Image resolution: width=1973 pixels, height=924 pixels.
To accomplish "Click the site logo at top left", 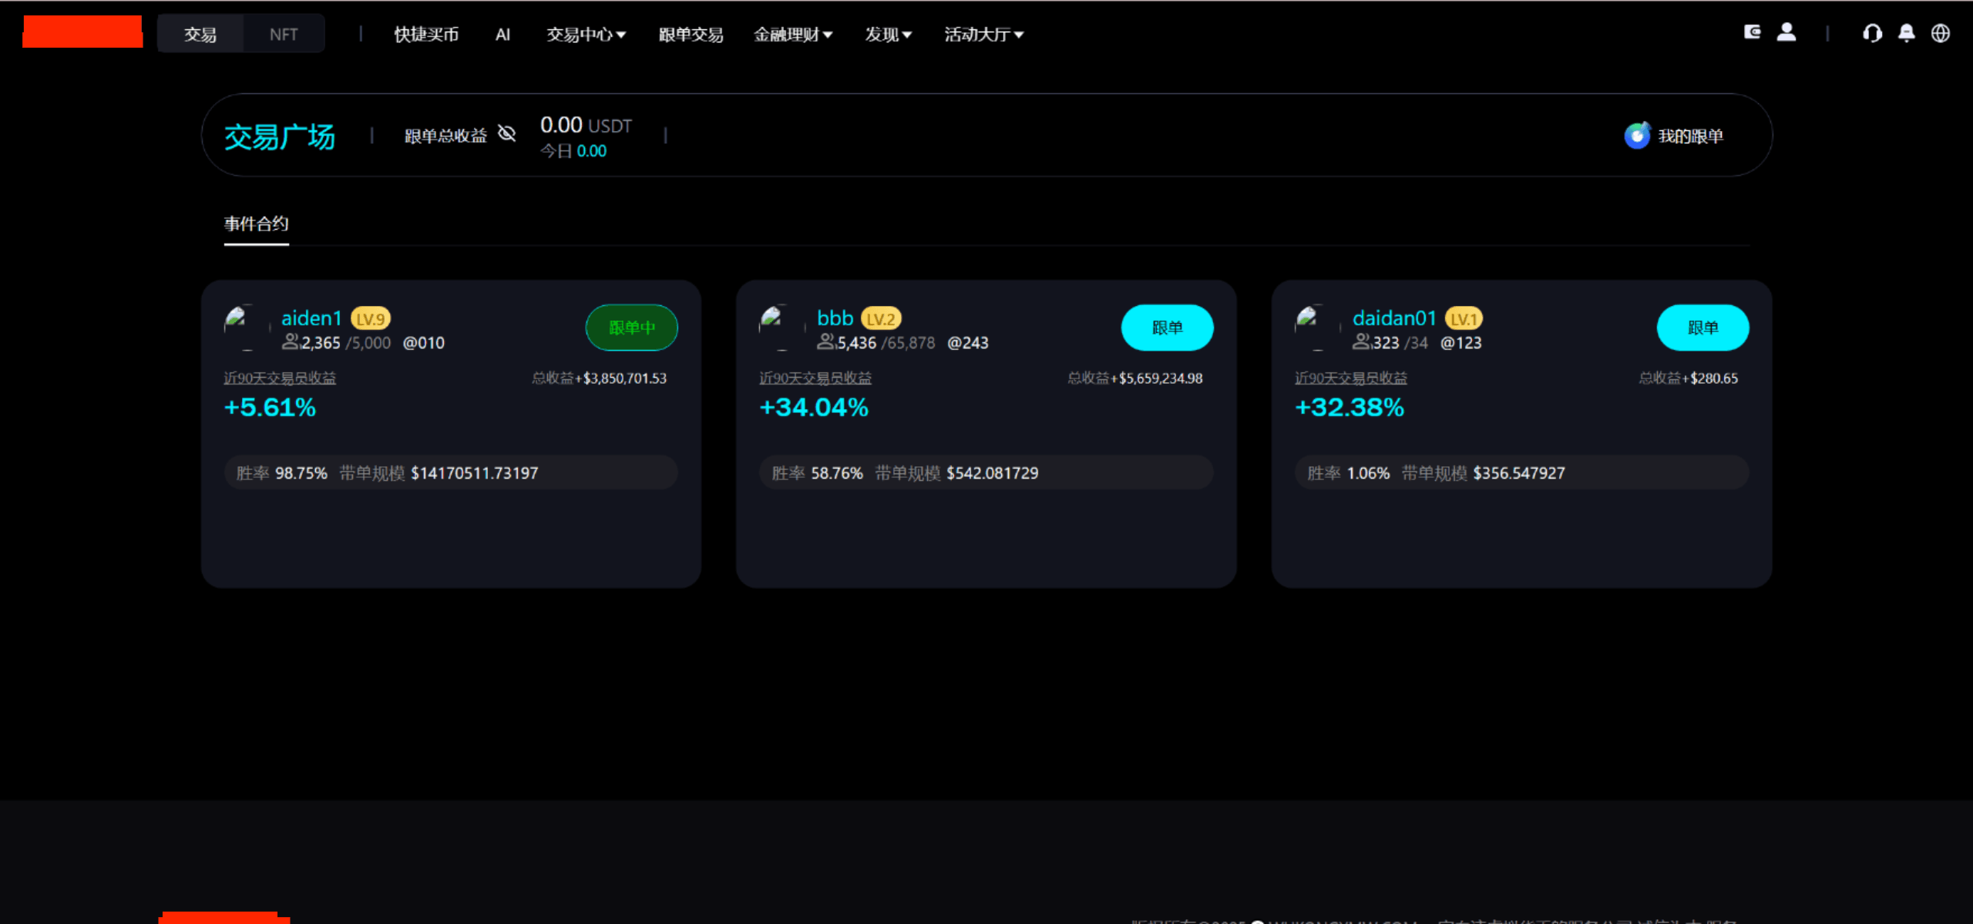I will pyautogui.click(x=82, y=32).
